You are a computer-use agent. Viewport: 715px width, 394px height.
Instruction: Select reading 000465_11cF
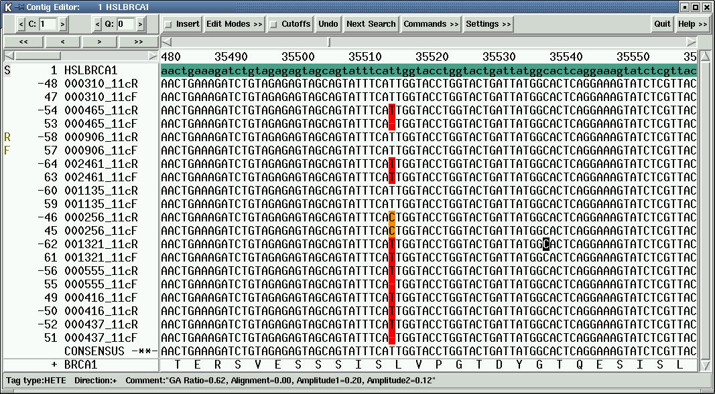[101, 124]
